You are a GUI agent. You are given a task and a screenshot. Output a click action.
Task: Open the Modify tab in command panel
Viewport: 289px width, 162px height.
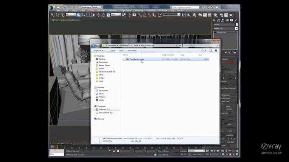pos(219,20)
